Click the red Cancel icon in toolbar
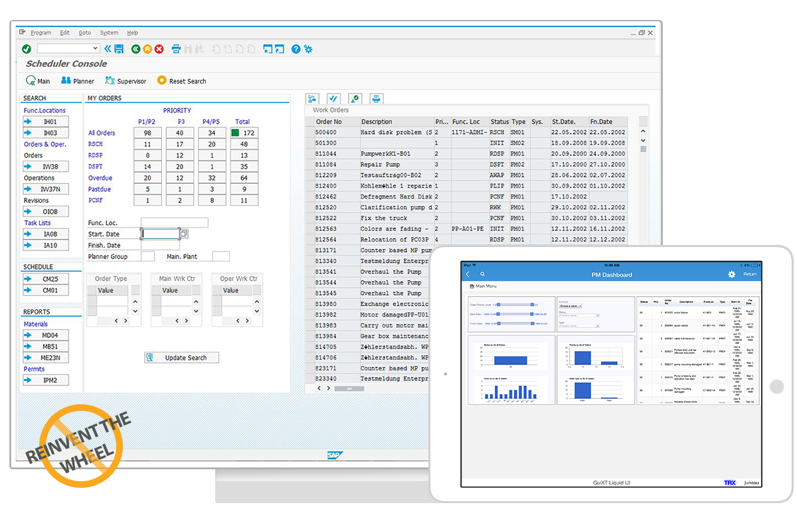Image resolution: width=797 pixels, height=531 pixels. (x=159, y=48)
